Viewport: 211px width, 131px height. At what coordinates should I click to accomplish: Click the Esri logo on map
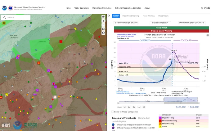(6, 125)
